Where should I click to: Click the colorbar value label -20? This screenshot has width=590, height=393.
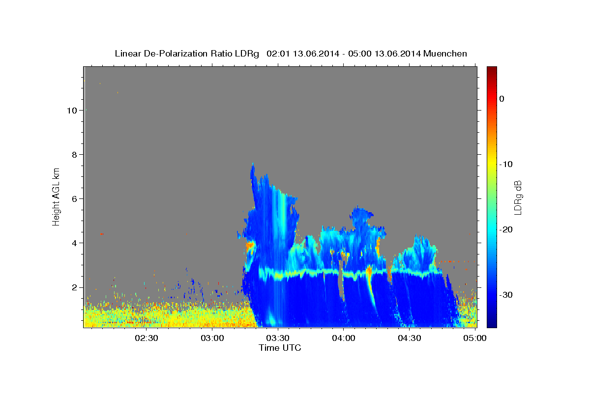pyautogui.click(x=506, y=229)
